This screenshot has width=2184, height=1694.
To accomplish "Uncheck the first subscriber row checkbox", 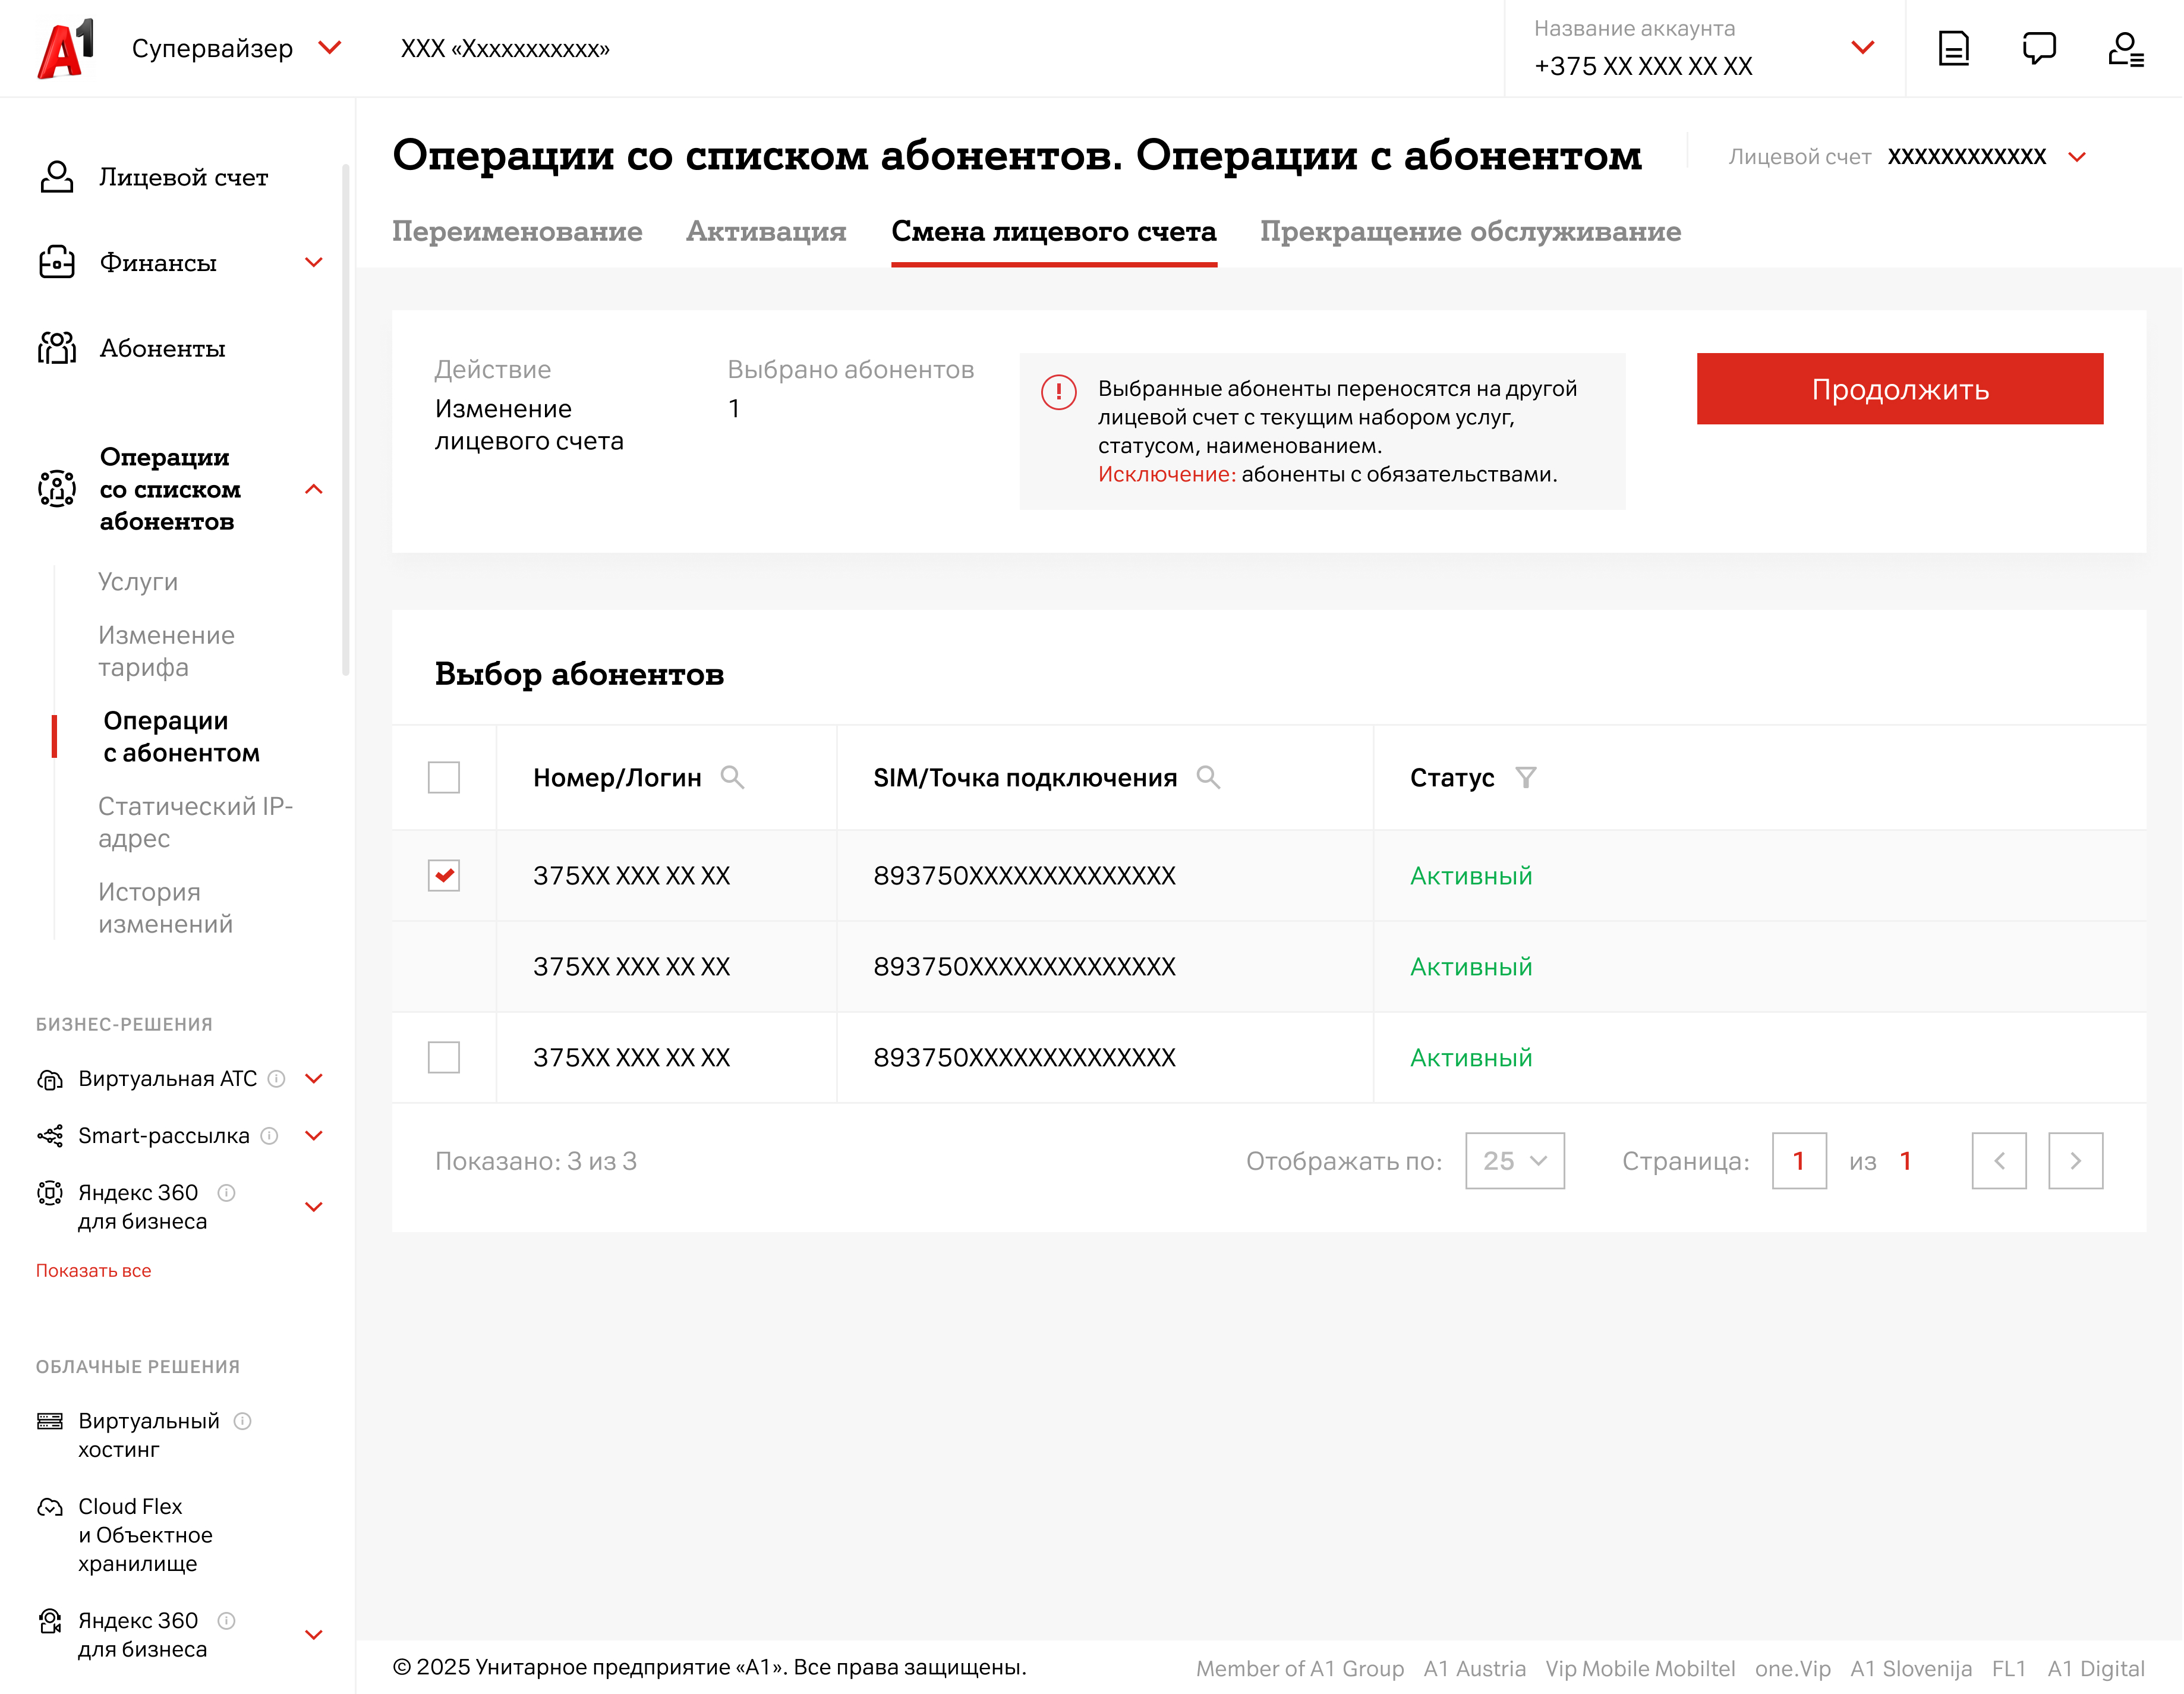I will 443,875.
